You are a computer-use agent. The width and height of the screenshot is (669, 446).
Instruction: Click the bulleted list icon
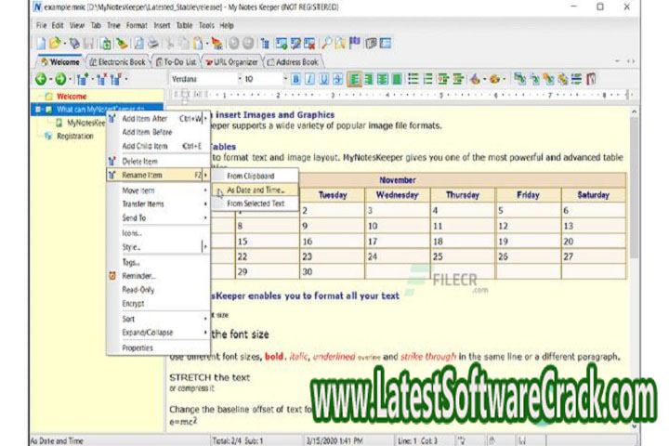tap(413, 80)
